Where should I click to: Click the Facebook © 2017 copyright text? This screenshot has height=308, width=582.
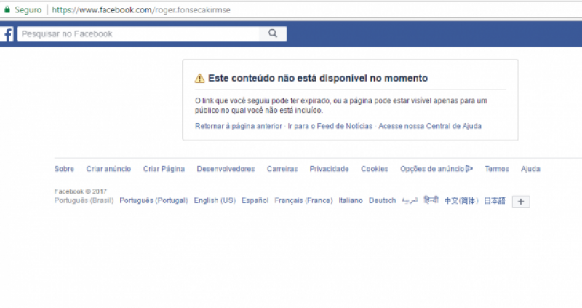tap(81, 191)
